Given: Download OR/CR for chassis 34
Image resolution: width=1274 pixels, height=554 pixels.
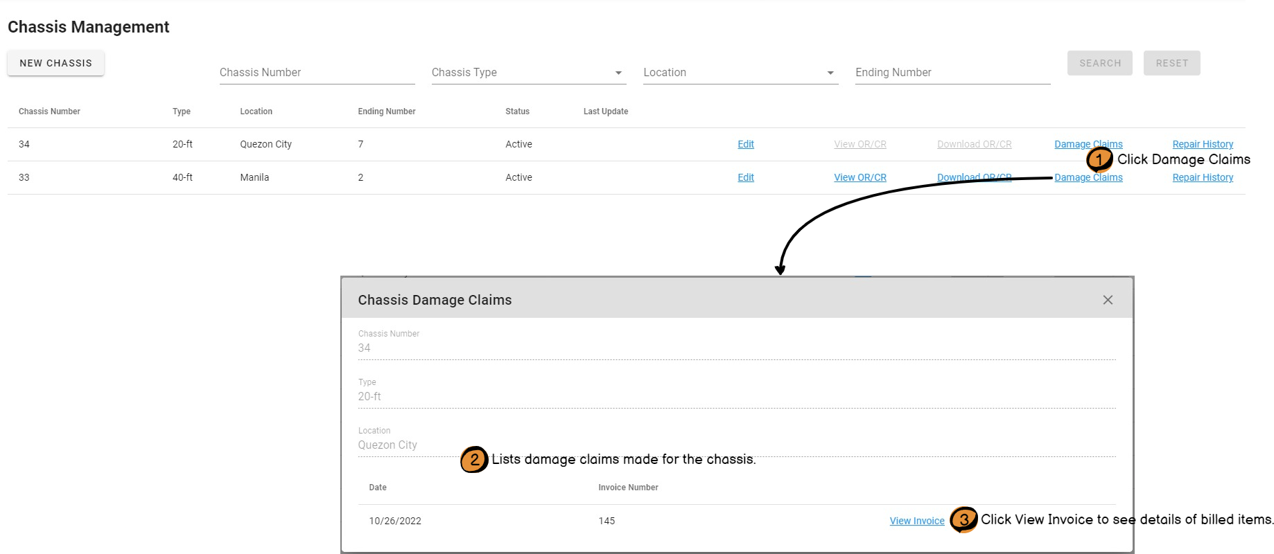Looking at the screenshot, I should tap(974, 144).
